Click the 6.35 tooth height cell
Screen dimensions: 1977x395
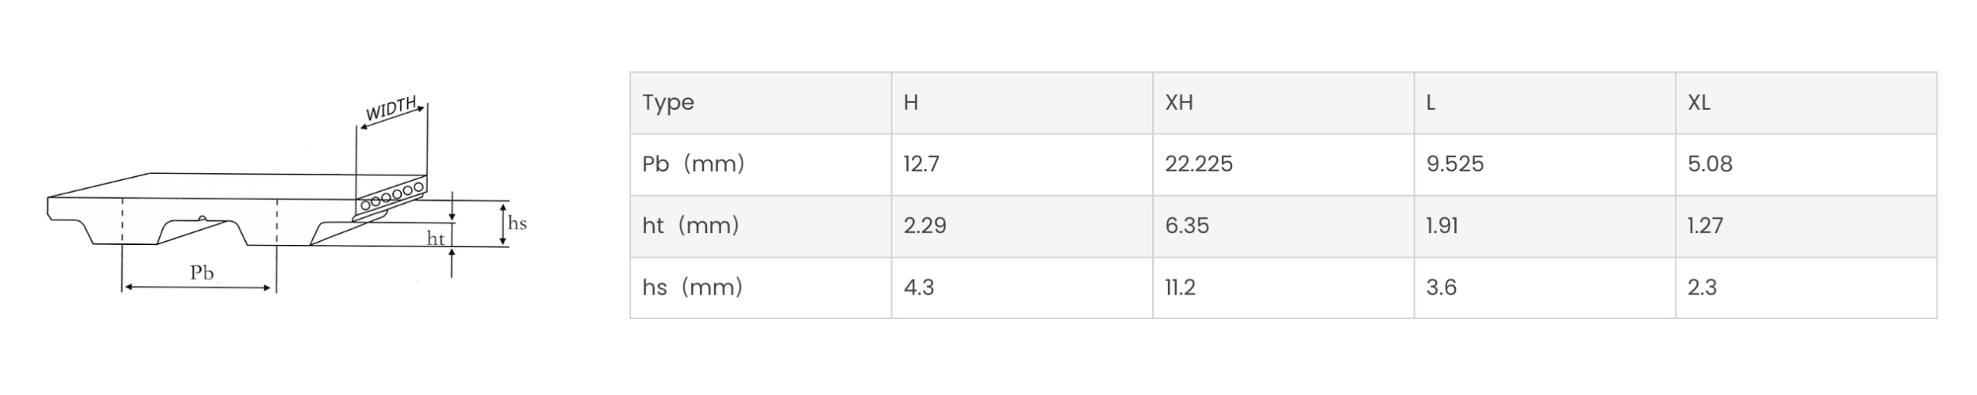(x=1283, y=226)
